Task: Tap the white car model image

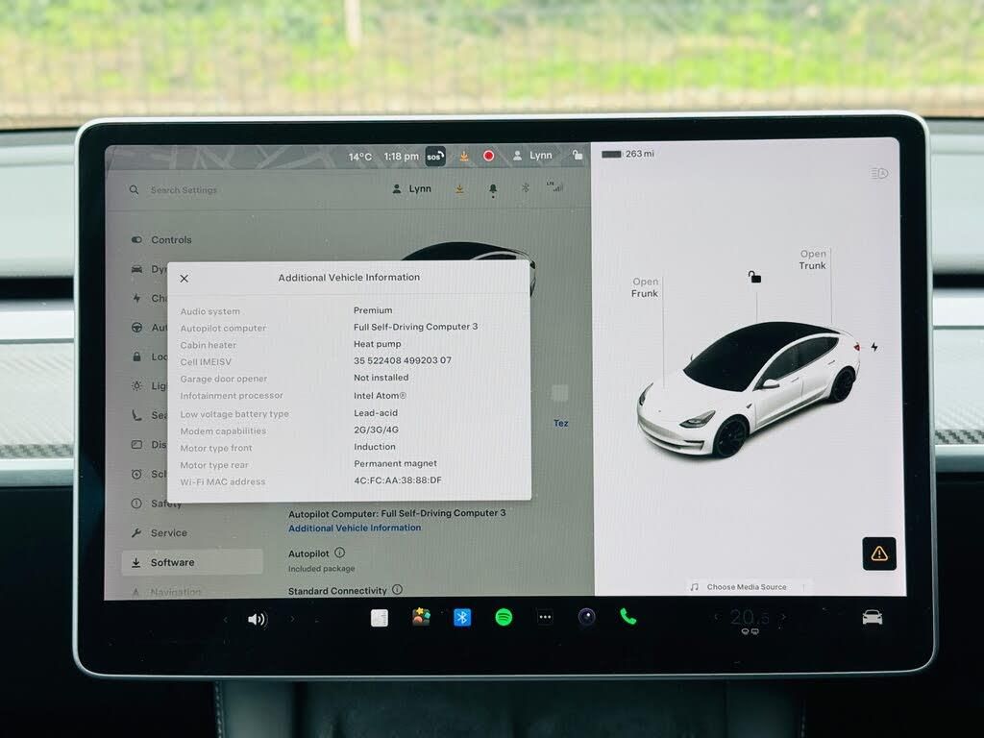Action: [x=749, y=389]
